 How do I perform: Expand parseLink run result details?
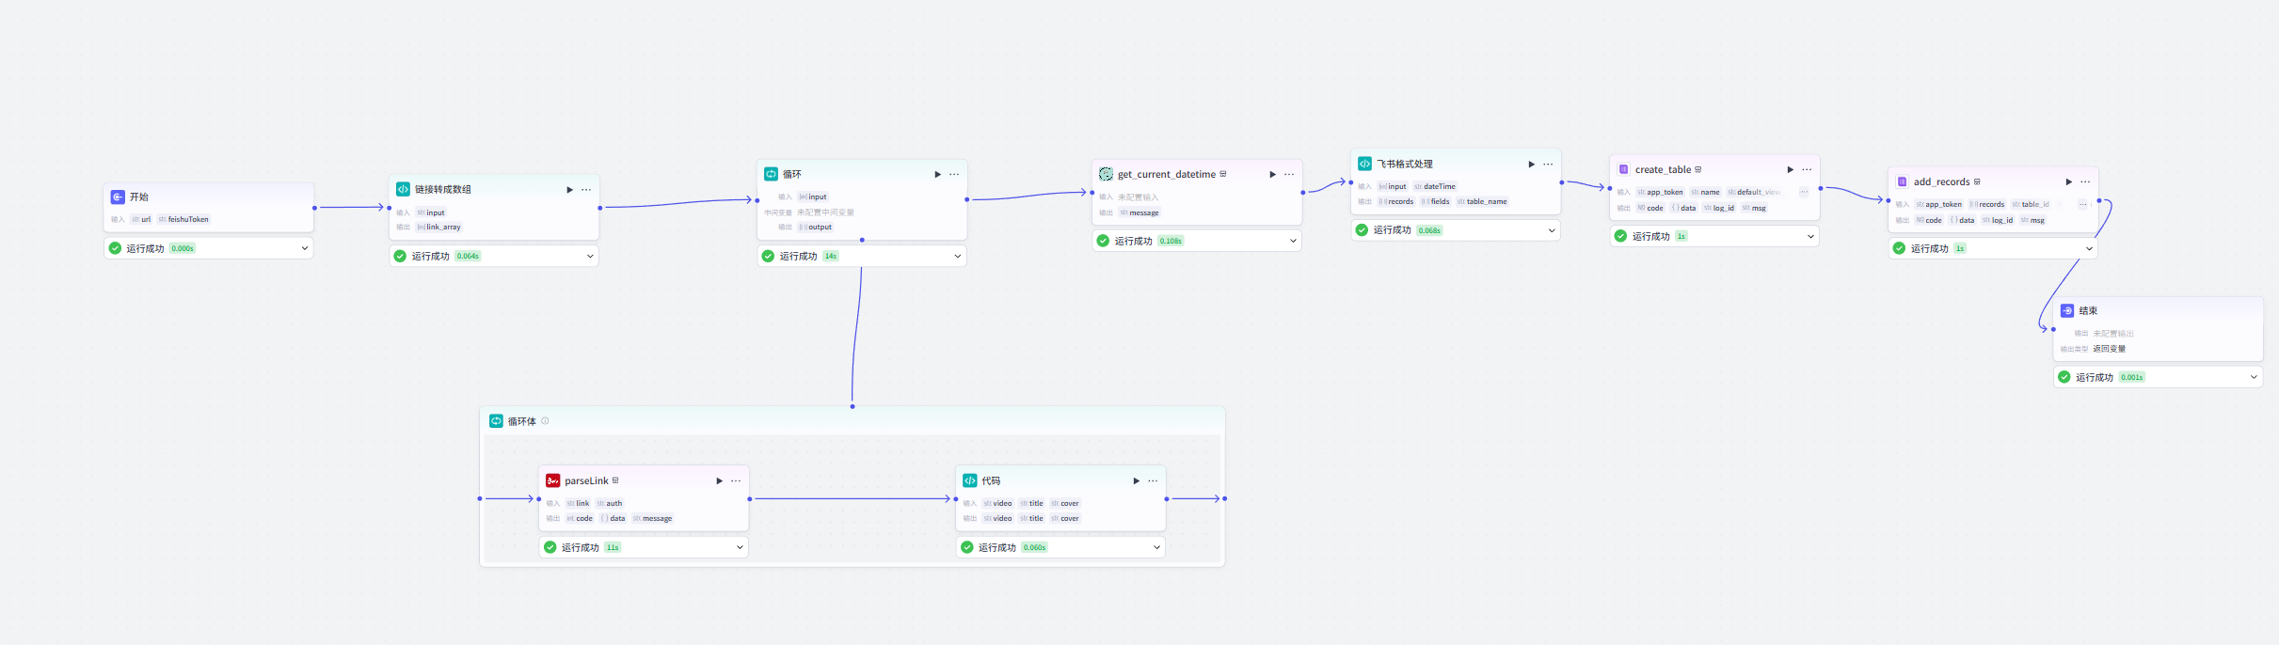tap(739, 547)
